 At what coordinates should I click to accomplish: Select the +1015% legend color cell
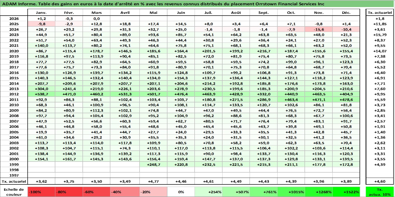(x=291, y=192)
